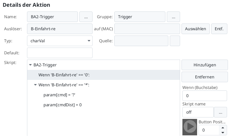
Task: Click into the Default input field
Action: click(60, 53)
